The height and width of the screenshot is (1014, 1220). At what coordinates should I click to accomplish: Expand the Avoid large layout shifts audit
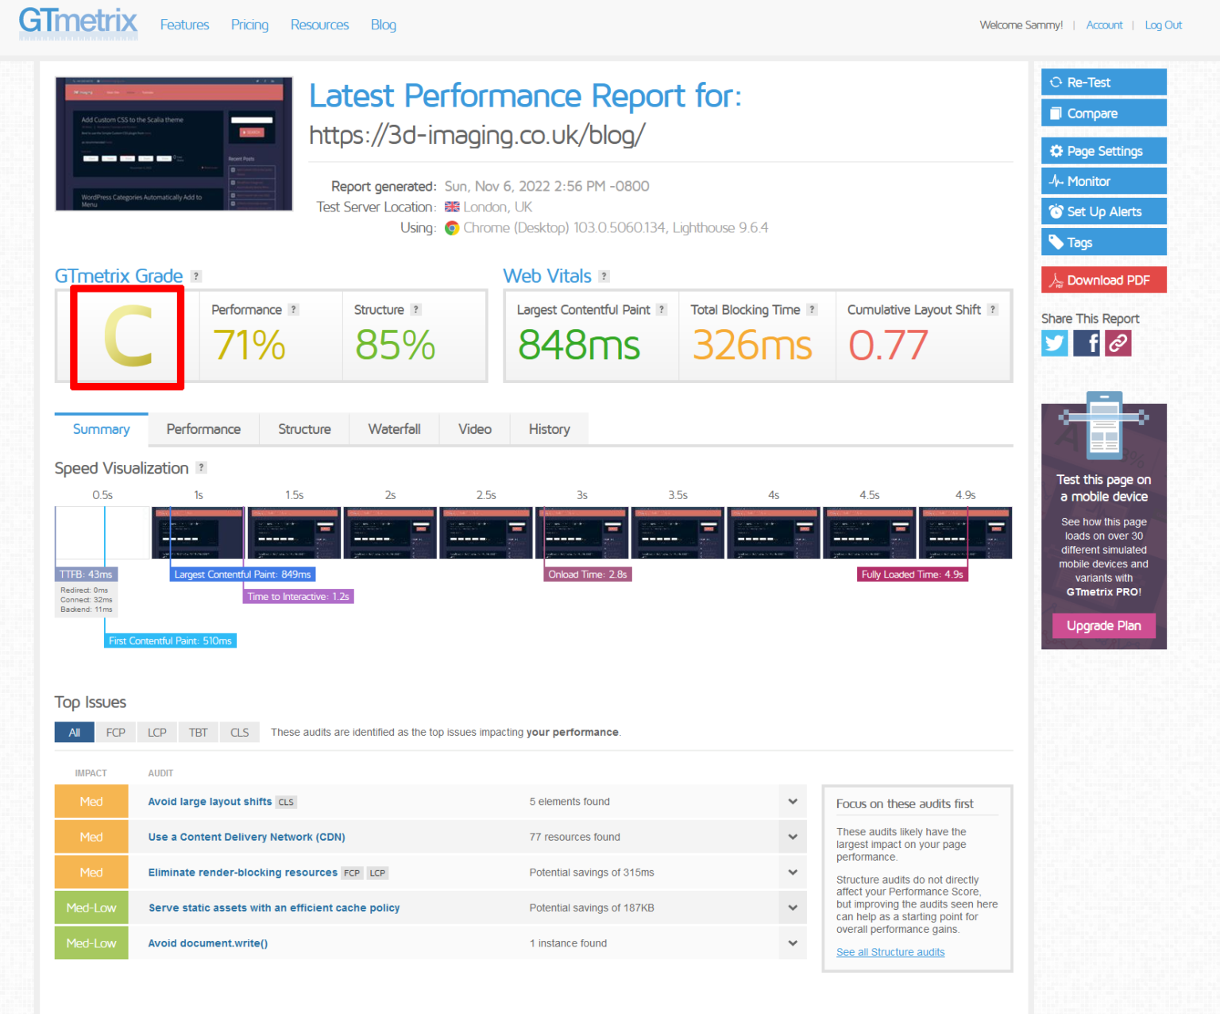pyautogui.click(x=792, y=801)
